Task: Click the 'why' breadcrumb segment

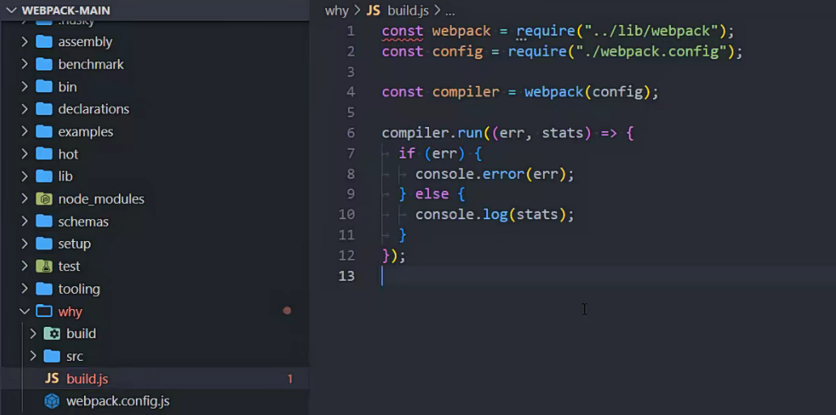Action: click(336, 11)
